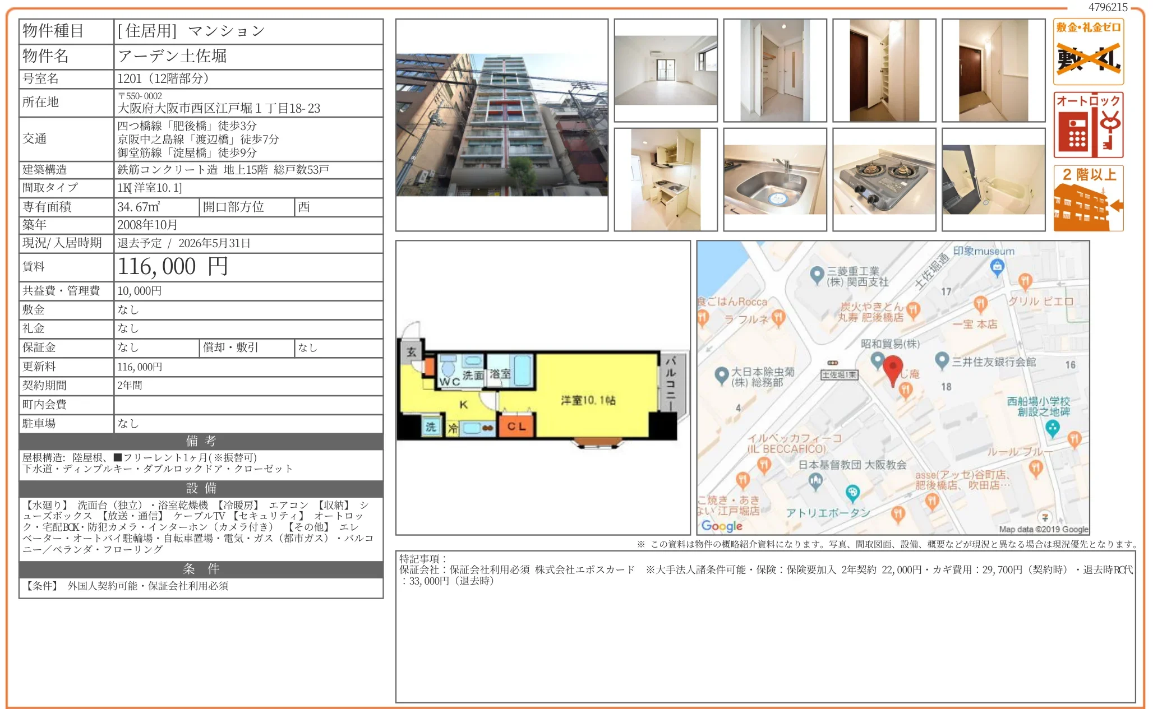
Task: Click the 116,000円 rent value
Action: [173, 267]
